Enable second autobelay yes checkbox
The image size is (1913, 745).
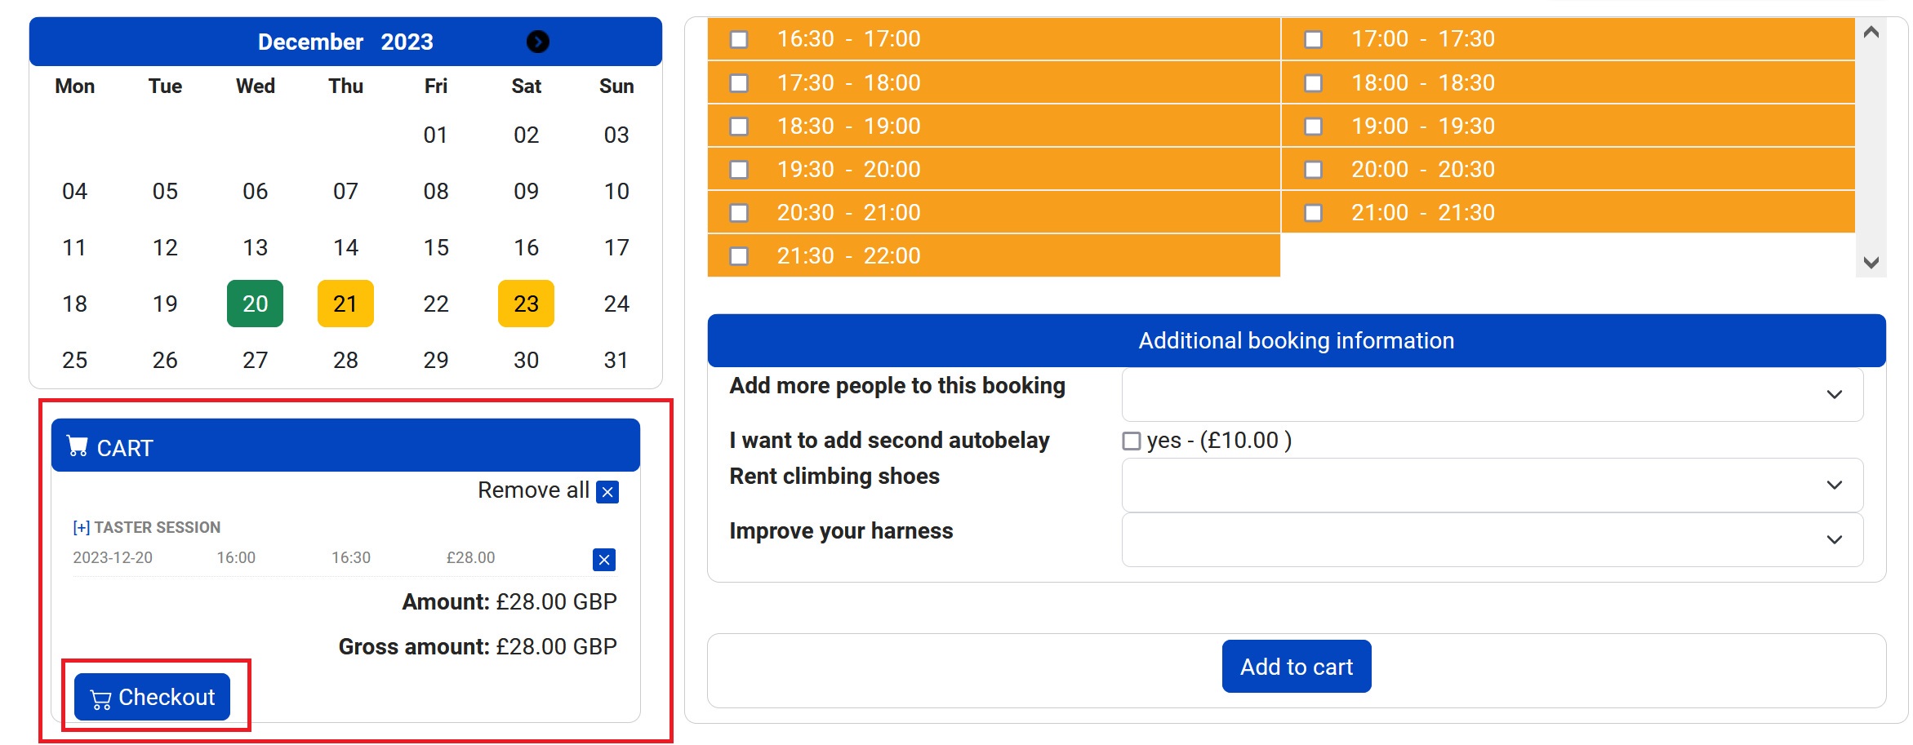click(x=1131, y=441)
